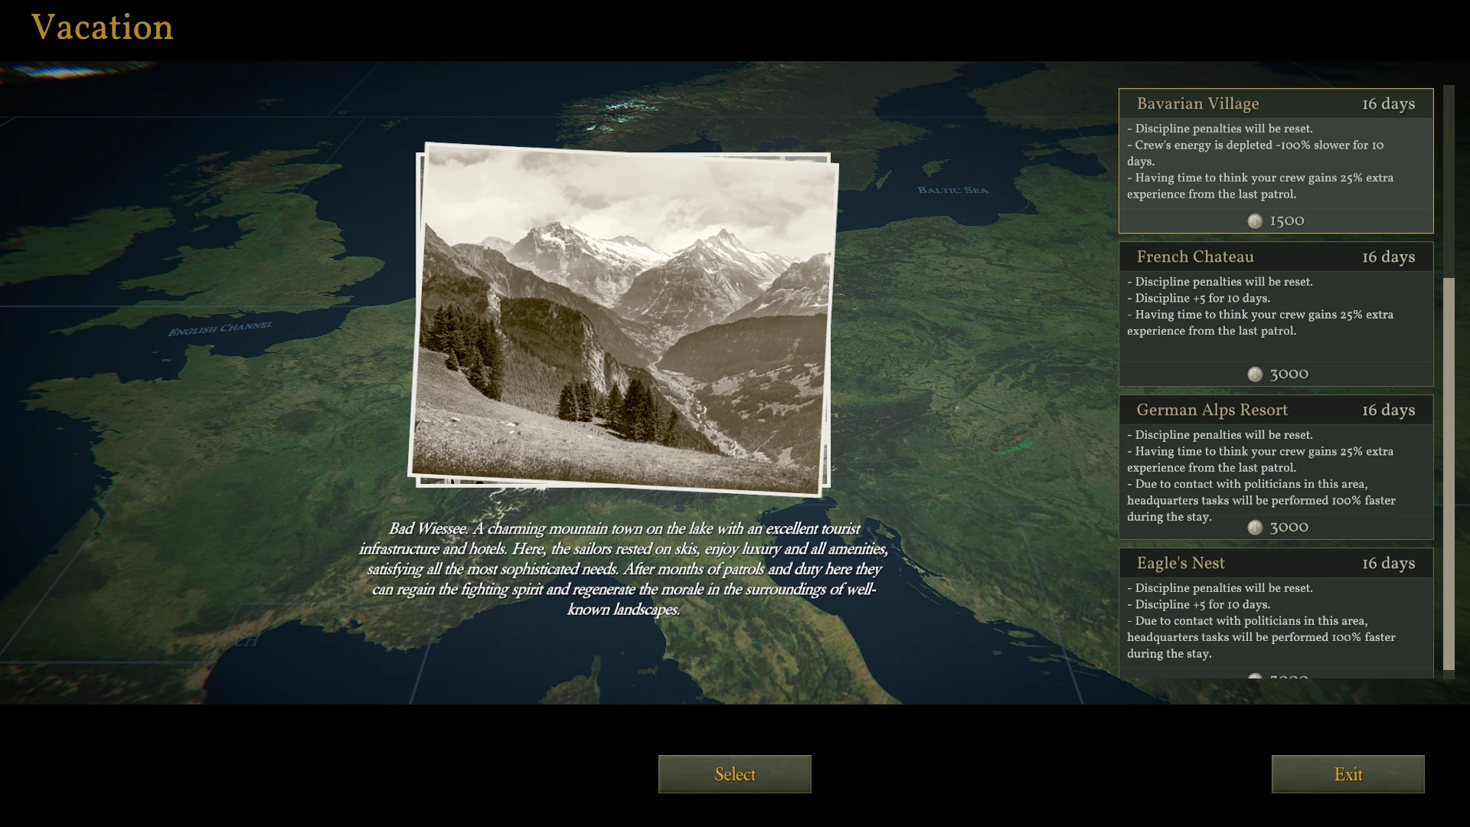Click the vacation list scrollbar thumb
The width and height of the screenshot is (1470, 827).
pos(1448,475)
